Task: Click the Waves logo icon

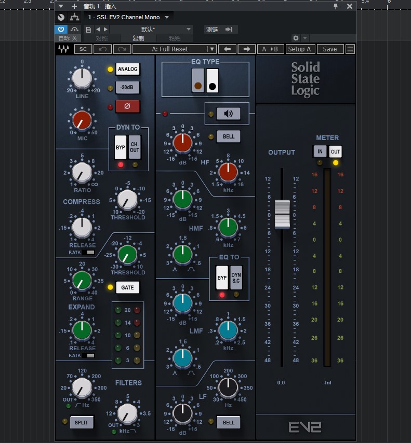Action: coord(64,49)
